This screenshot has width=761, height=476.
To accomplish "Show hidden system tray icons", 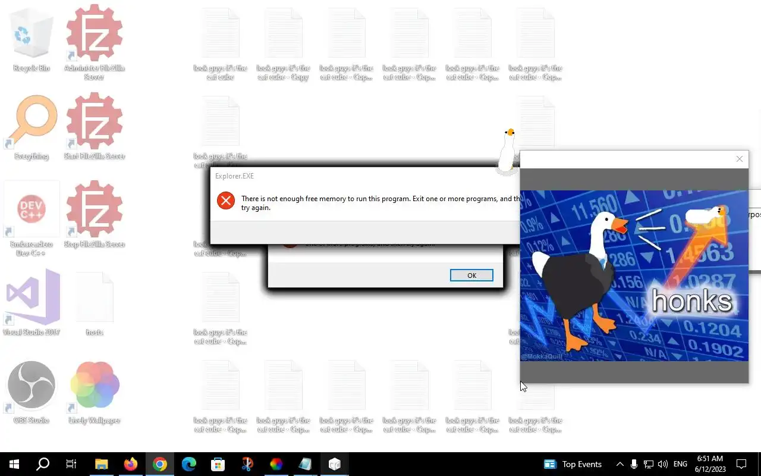I will click(x=620, y=464).
